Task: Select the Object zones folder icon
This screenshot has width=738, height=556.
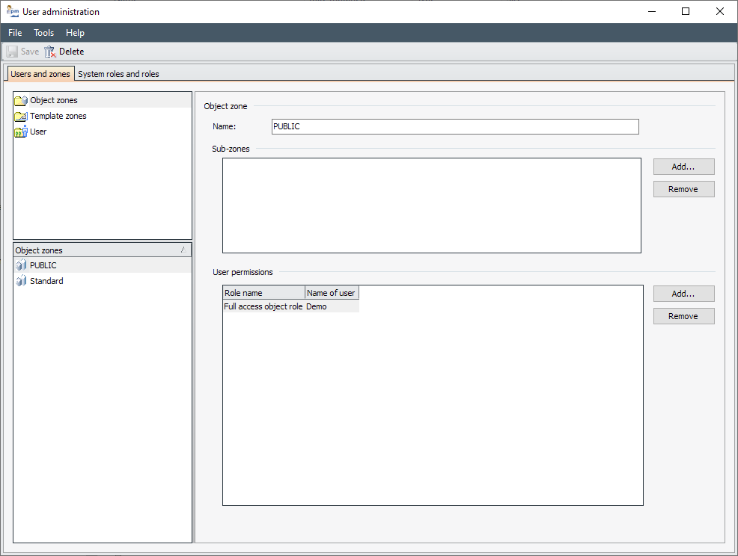Action: coord(21,100)
